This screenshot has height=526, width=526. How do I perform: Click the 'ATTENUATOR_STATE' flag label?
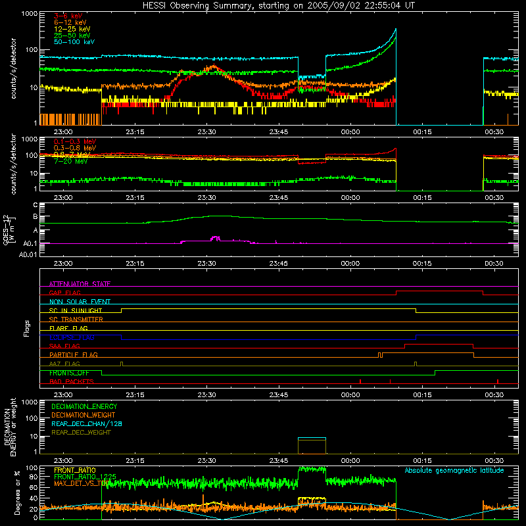(x=80, y=284)
